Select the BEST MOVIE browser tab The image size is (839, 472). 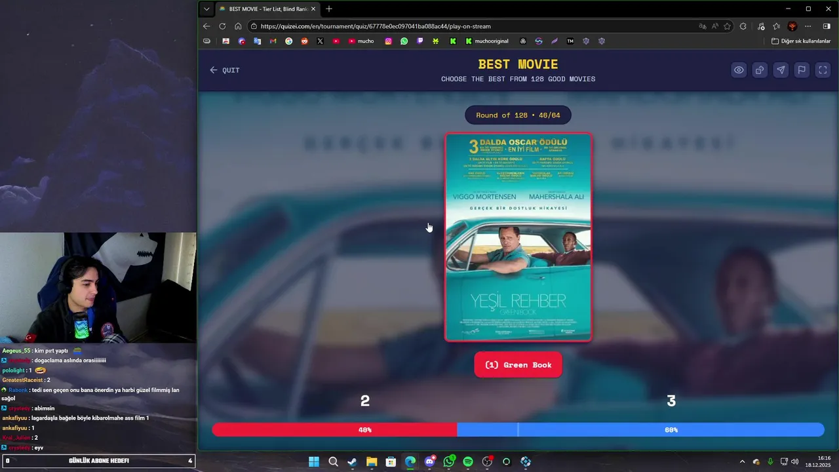point(267,9)
